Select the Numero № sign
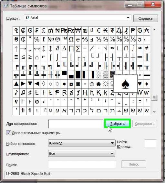This screenshot has width=165, height=183. (51, 40)
